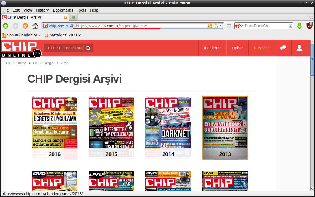The image size is (315, 197).
Task: Click the vertical scrollbar thumb
Action: pyautogui.click(x=312, y=60)
